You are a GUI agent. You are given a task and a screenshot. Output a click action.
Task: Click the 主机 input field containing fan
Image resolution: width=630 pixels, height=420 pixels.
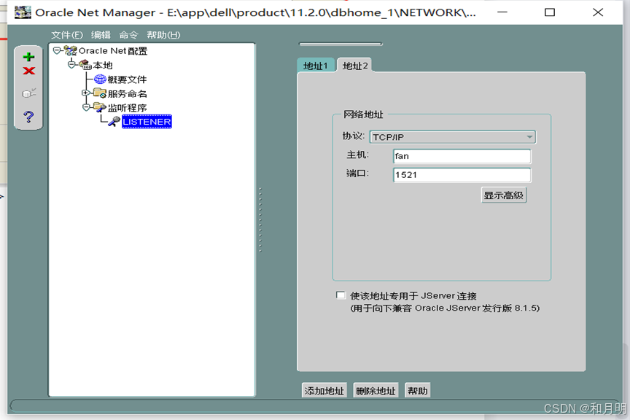point(462,156)
